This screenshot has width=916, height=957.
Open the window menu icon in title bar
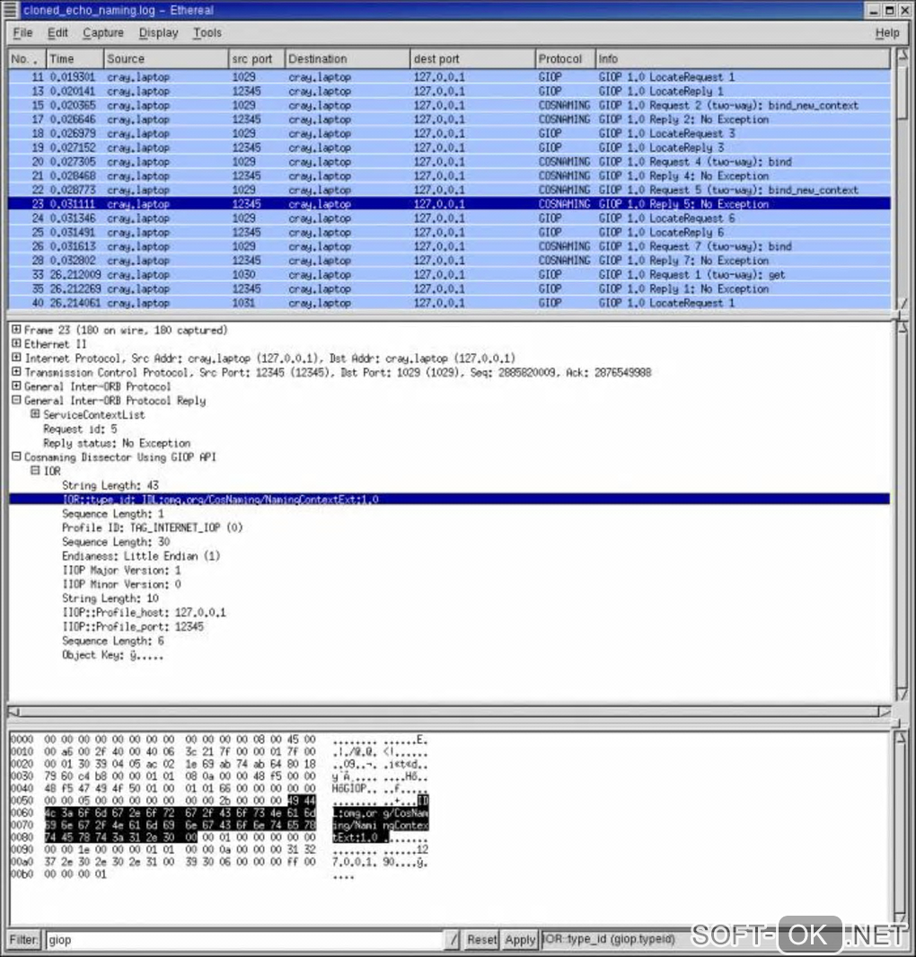[10, 10]
